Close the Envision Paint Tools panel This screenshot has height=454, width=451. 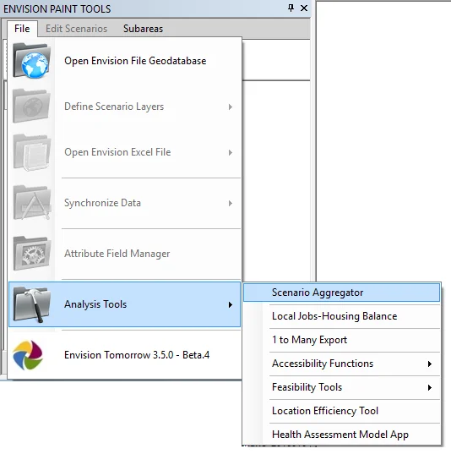point(304,8)
